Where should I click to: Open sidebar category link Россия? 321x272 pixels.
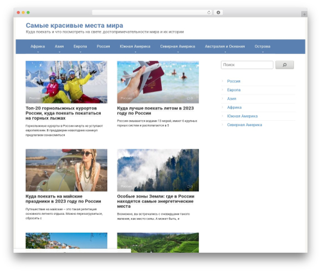[234, 81]
